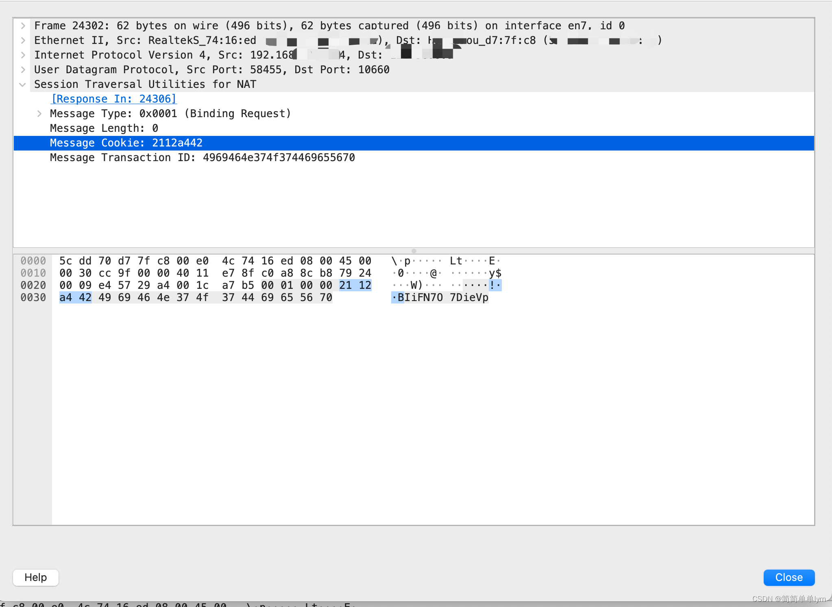This screenshot has width=832, height=607.
Task: Click first hex byte 5c in row 0000
Action: 66,261
